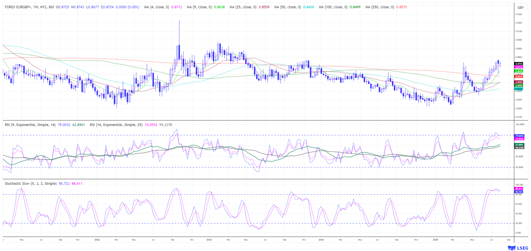Select the MA (4, close, 0) legend
The image size is (531, 251).
156,7
